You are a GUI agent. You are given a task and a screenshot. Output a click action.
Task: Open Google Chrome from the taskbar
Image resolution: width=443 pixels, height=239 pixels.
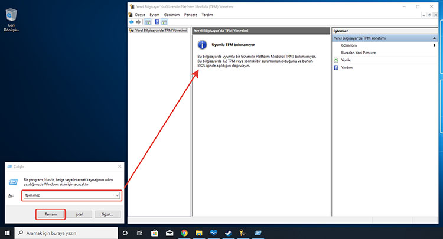tap(184, 233)
